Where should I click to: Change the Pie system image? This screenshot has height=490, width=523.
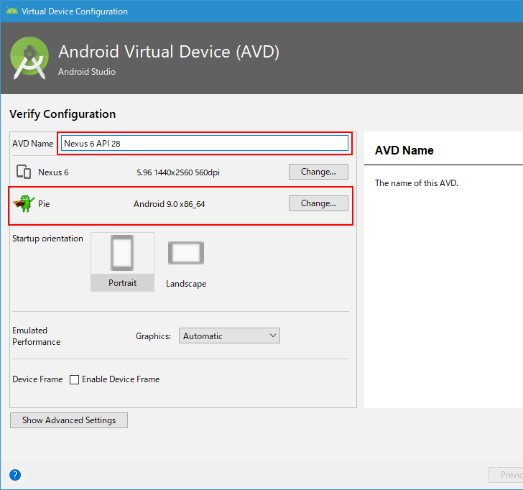pyautogui.click(x=318, y=203)
